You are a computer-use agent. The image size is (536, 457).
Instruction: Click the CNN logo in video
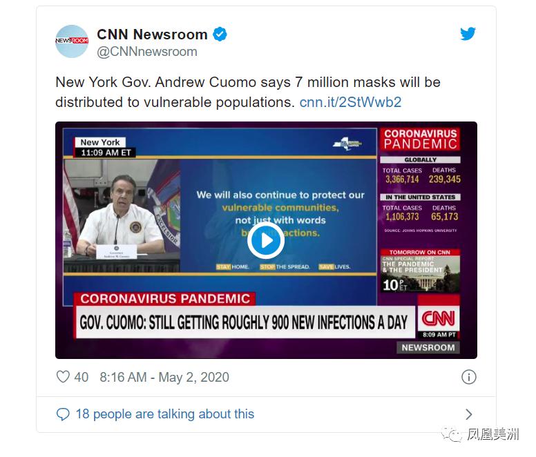439,318
